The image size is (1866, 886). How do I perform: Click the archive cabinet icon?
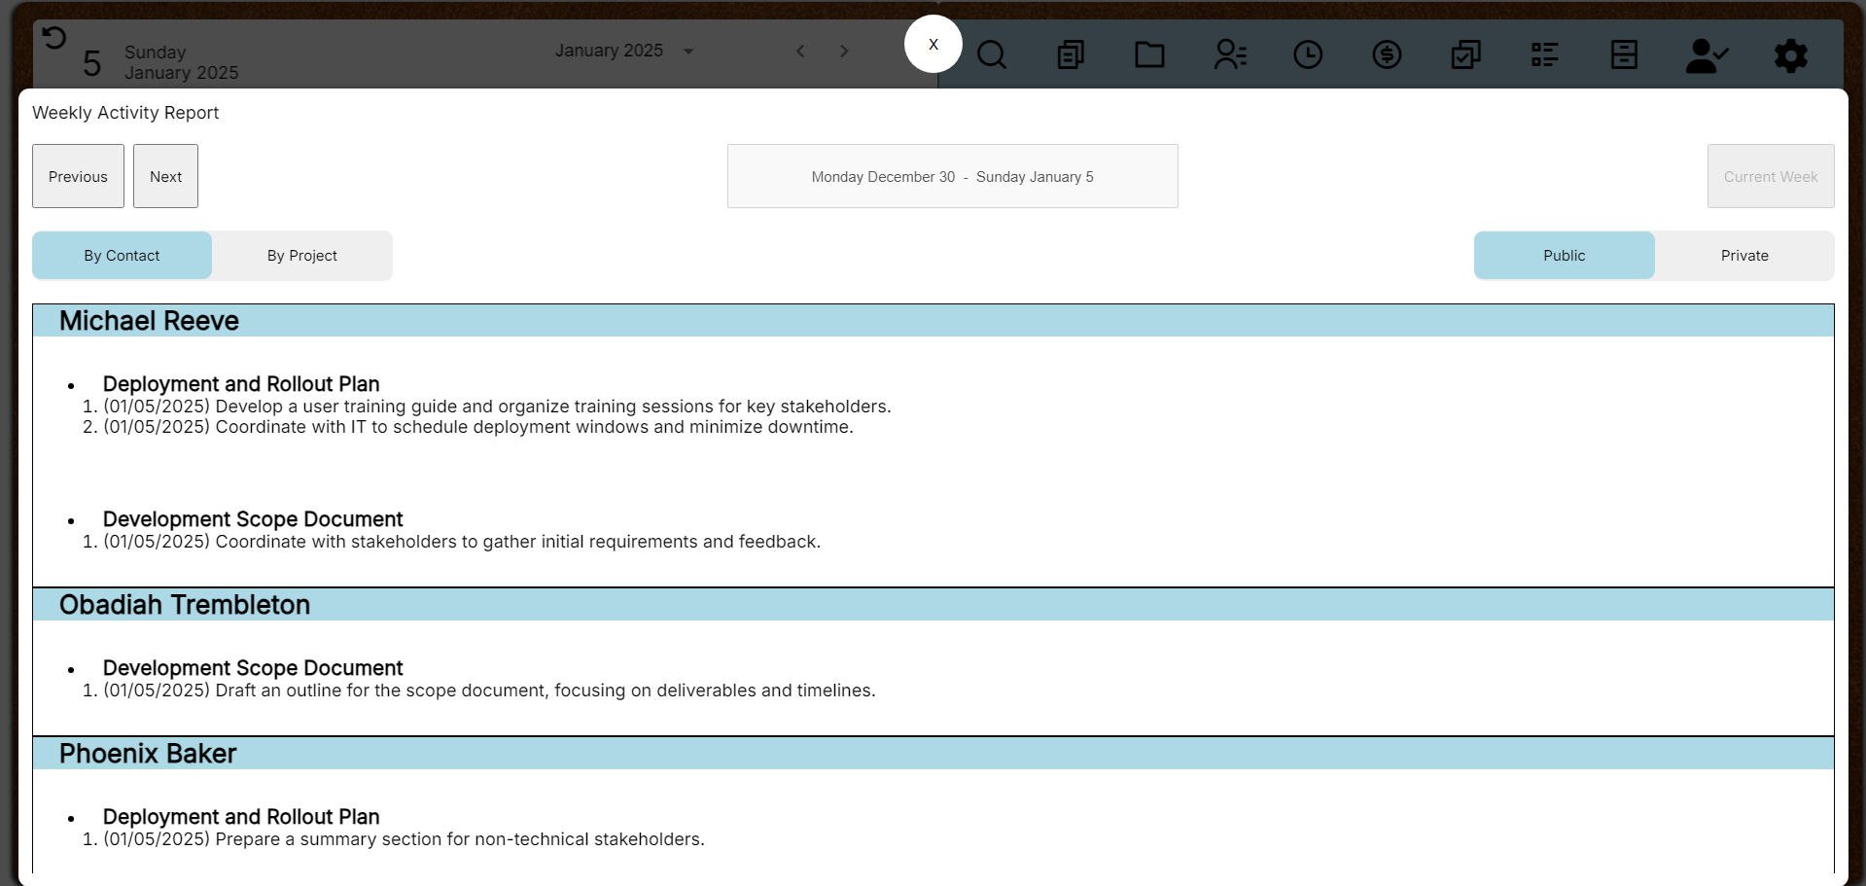(1624, 54)
